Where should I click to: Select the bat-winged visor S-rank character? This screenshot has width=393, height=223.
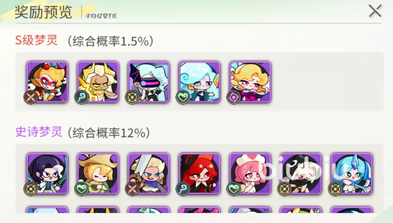click(x=149, y=81)
